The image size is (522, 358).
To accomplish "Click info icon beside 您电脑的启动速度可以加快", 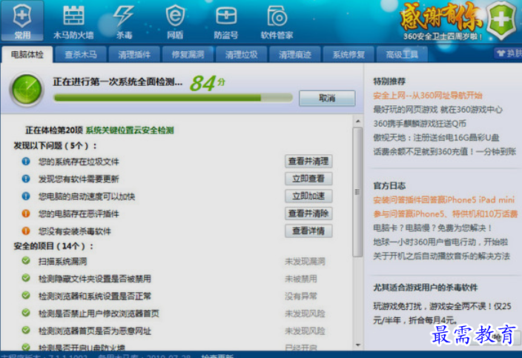I will 26,196.
